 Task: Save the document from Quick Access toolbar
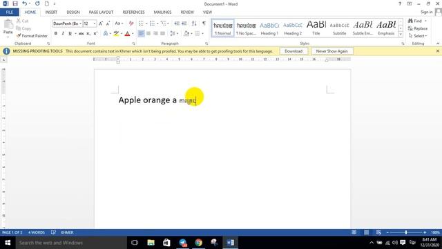(15, 3)
